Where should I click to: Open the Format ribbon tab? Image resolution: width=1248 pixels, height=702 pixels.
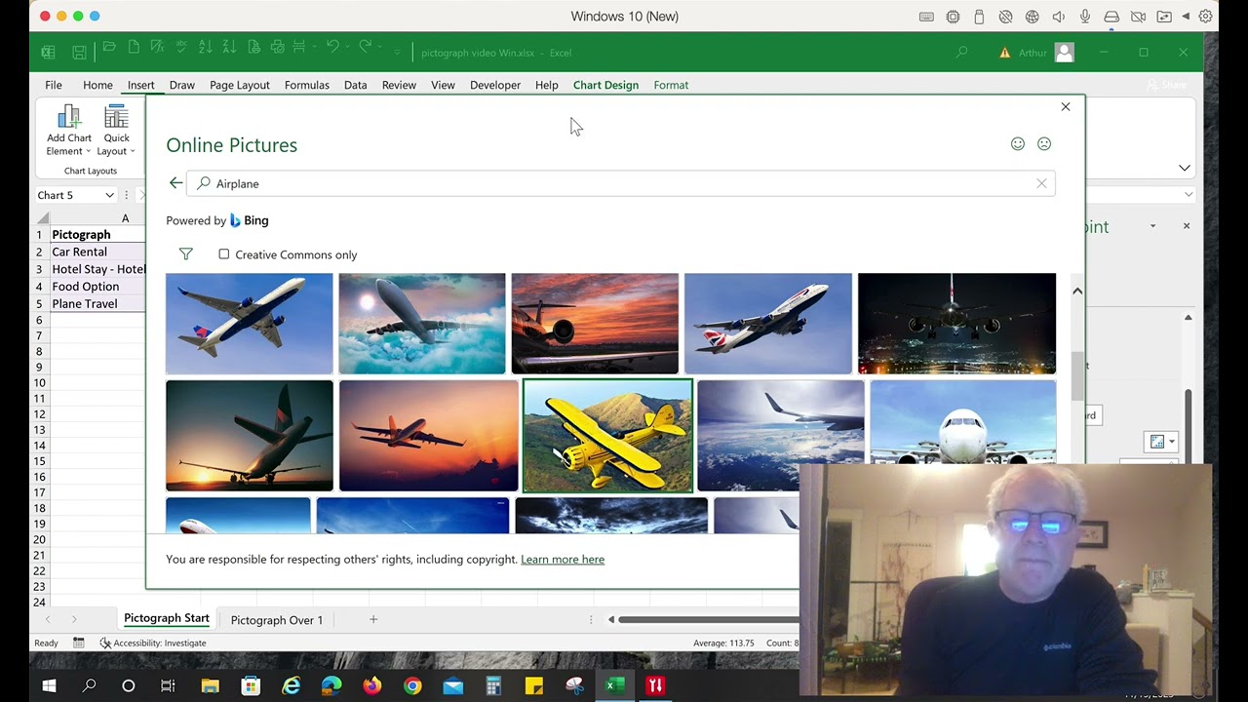click(671, 85)
